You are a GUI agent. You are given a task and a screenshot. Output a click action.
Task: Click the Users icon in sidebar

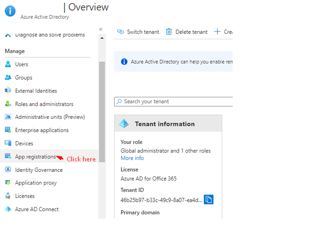click(8, 65)
